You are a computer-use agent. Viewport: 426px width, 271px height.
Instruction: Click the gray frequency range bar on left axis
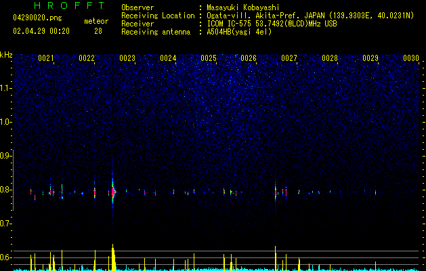(x=13, y=180)
